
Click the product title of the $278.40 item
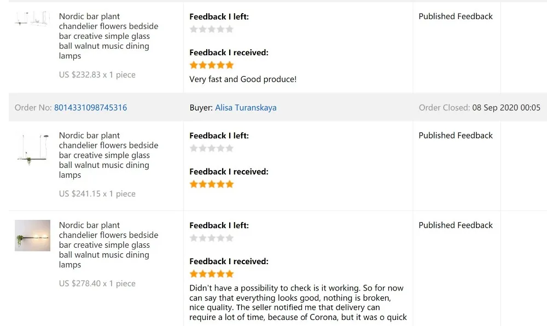pyautogui.click(x=108, y=245)
